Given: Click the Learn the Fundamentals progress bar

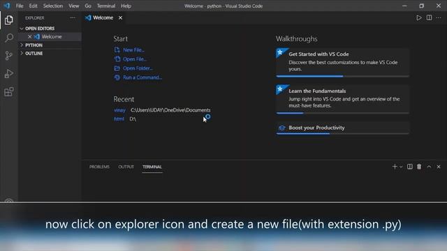Looking at the screenshot, I should coord(342,113).
